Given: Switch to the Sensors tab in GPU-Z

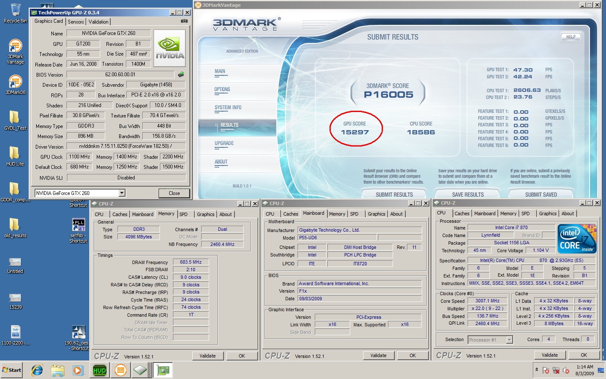Looking at the screenshot, I should pos(76,21).
